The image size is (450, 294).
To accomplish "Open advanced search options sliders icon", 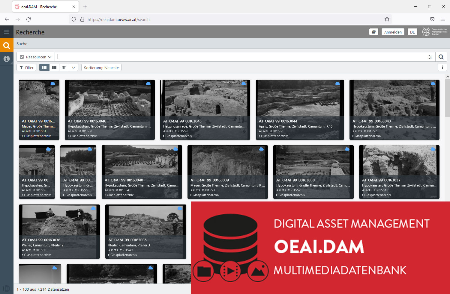I will pos(430,57).
